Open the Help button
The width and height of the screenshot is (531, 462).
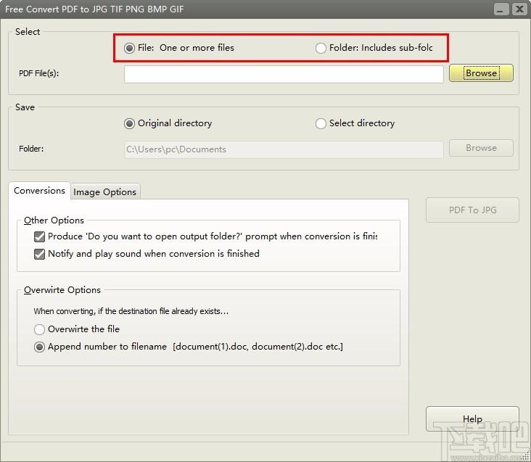pos(472,418)
